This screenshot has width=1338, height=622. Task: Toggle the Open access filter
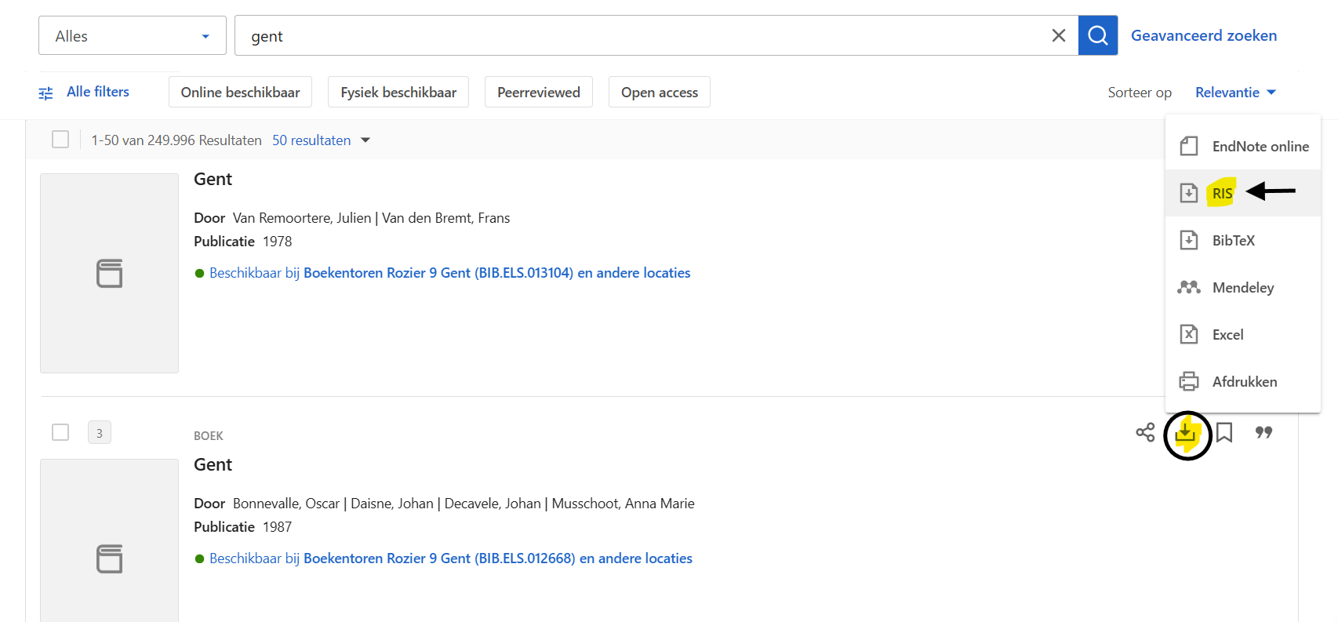point(659,93)
